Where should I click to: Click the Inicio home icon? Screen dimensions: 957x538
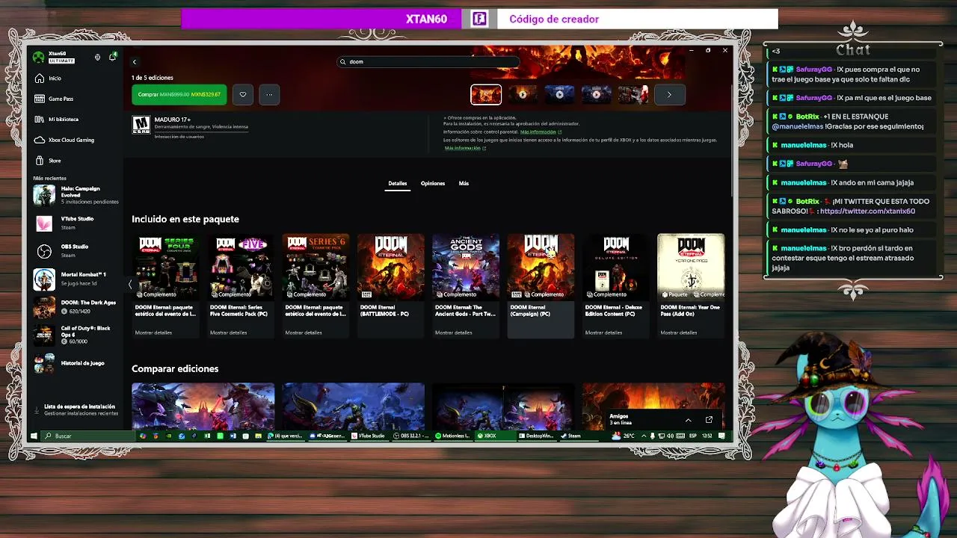click(40, 78)
